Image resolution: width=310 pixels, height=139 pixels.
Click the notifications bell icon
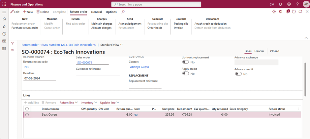280,4
